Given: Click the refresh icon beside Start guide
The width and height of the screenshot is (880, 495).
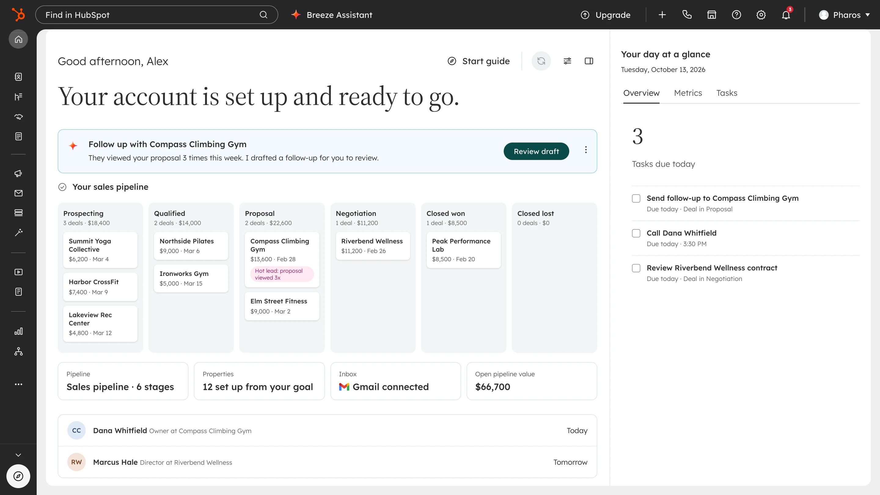Looking at the screenshot, I should tap(541, 61).
